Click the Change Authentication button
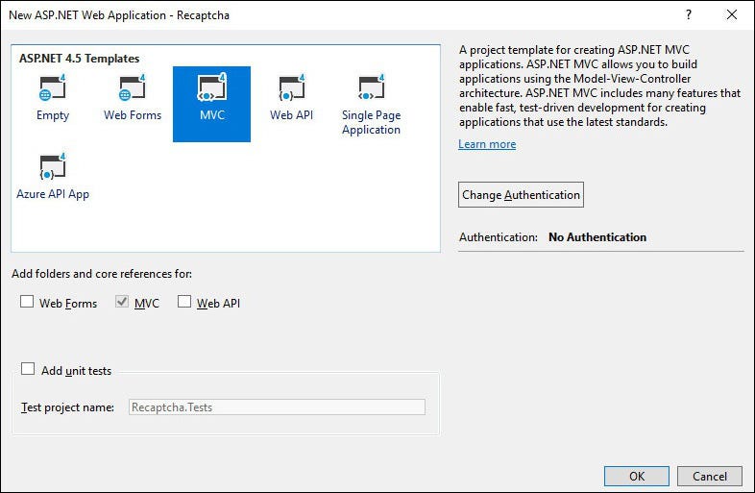The width and height of the screenshot is (755, 493). coord(521,195)
